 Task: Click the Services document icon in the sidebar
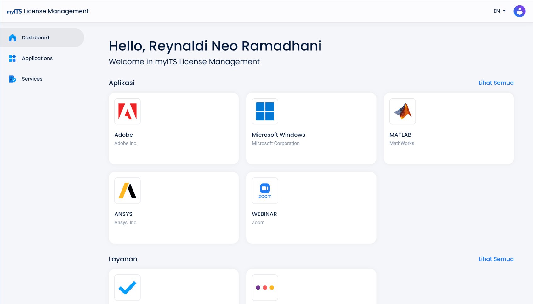coord(12,79)
